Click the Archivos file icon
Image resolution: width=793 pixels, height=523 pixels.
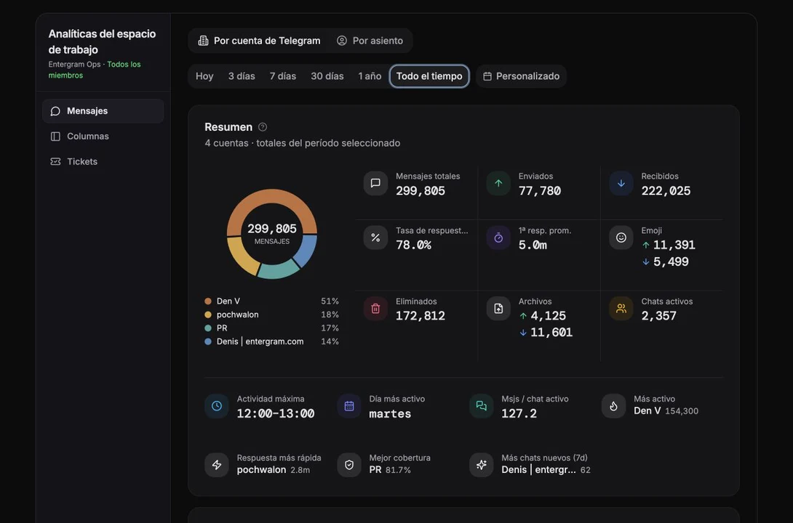(x=498, y=309)
